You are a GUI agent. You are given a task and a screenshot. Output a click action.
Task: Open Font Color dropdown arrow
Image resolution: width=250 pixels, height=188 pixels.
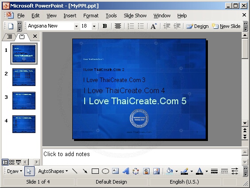207,172
